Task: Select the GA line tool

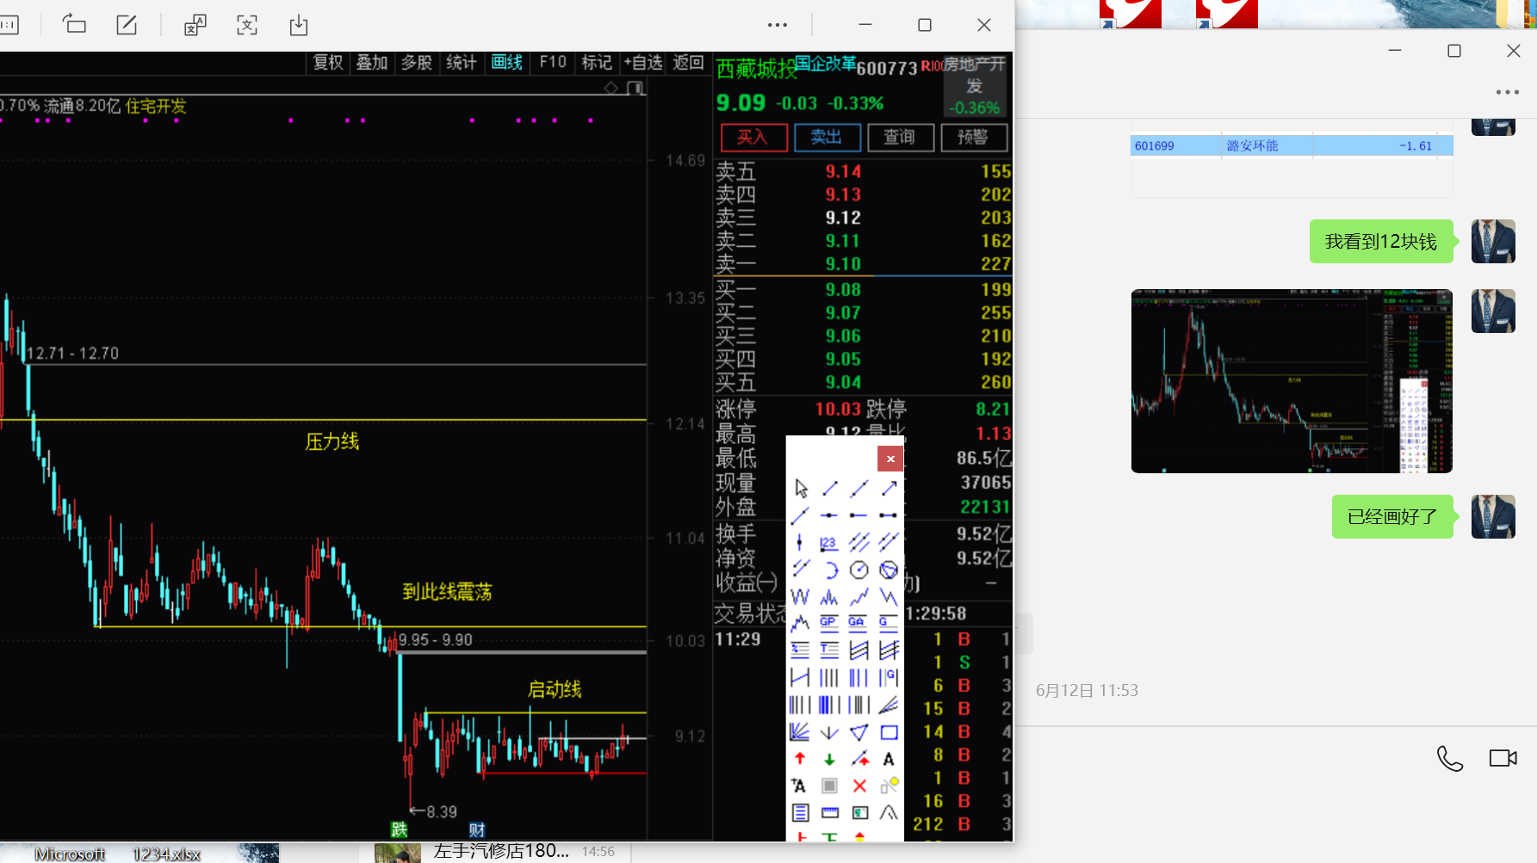Action: point(858,622)
